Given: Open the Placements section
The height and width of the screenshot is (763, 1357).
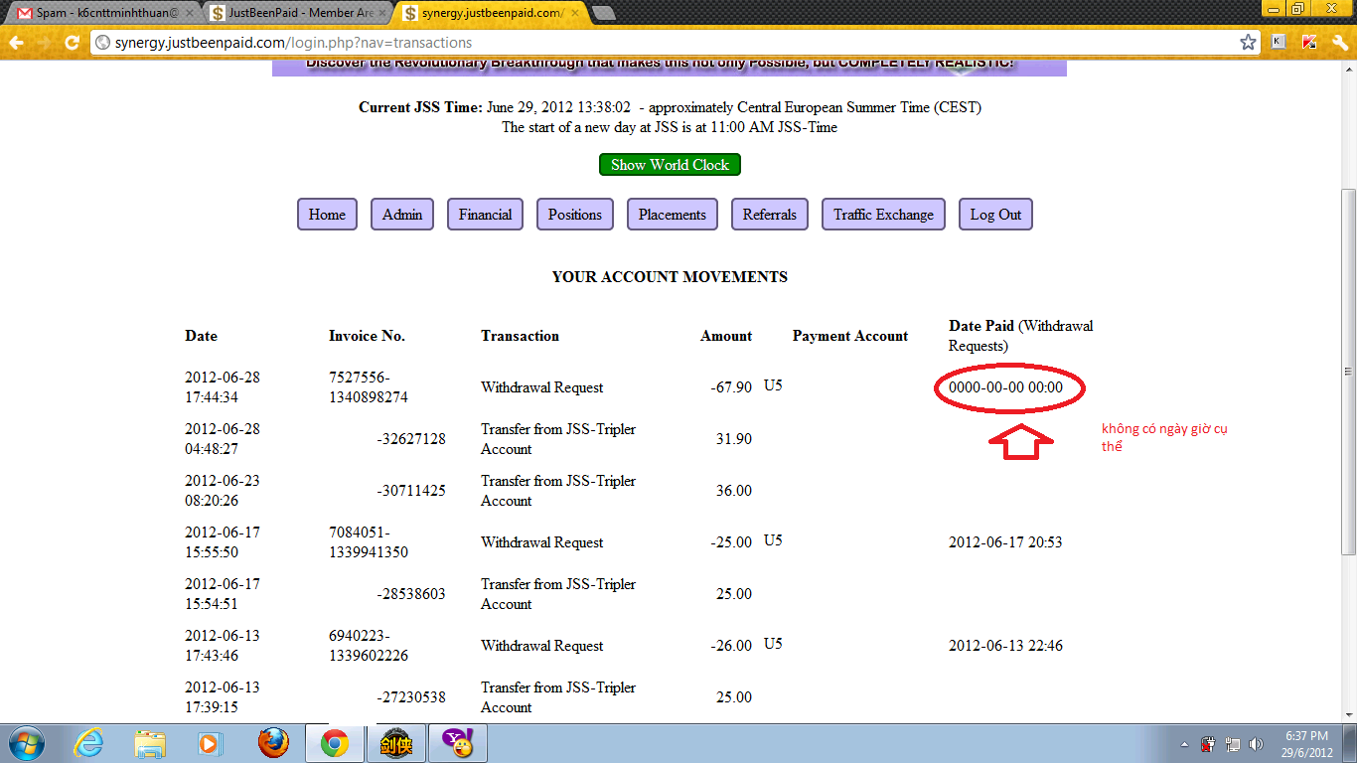Looking at the screenshot, I should coord(673,215).
